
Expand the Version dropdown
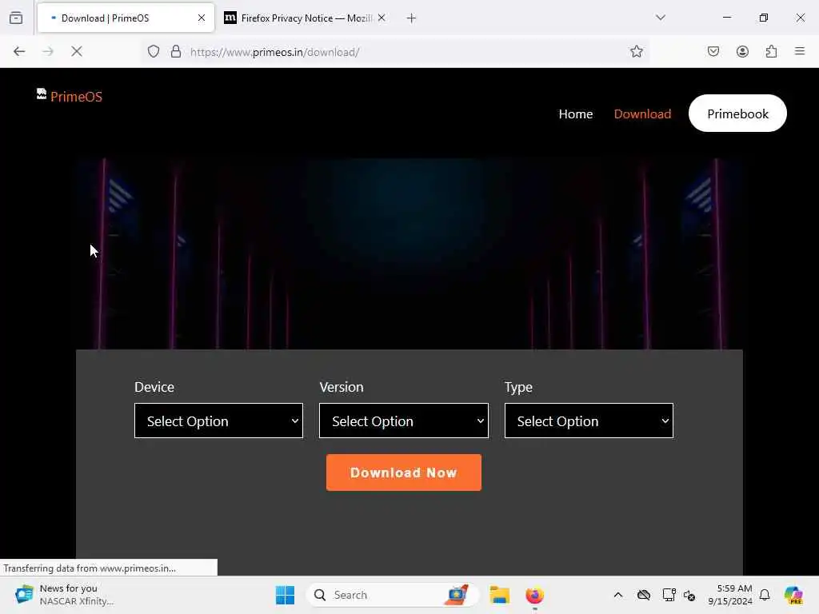[x=404, y=421]
